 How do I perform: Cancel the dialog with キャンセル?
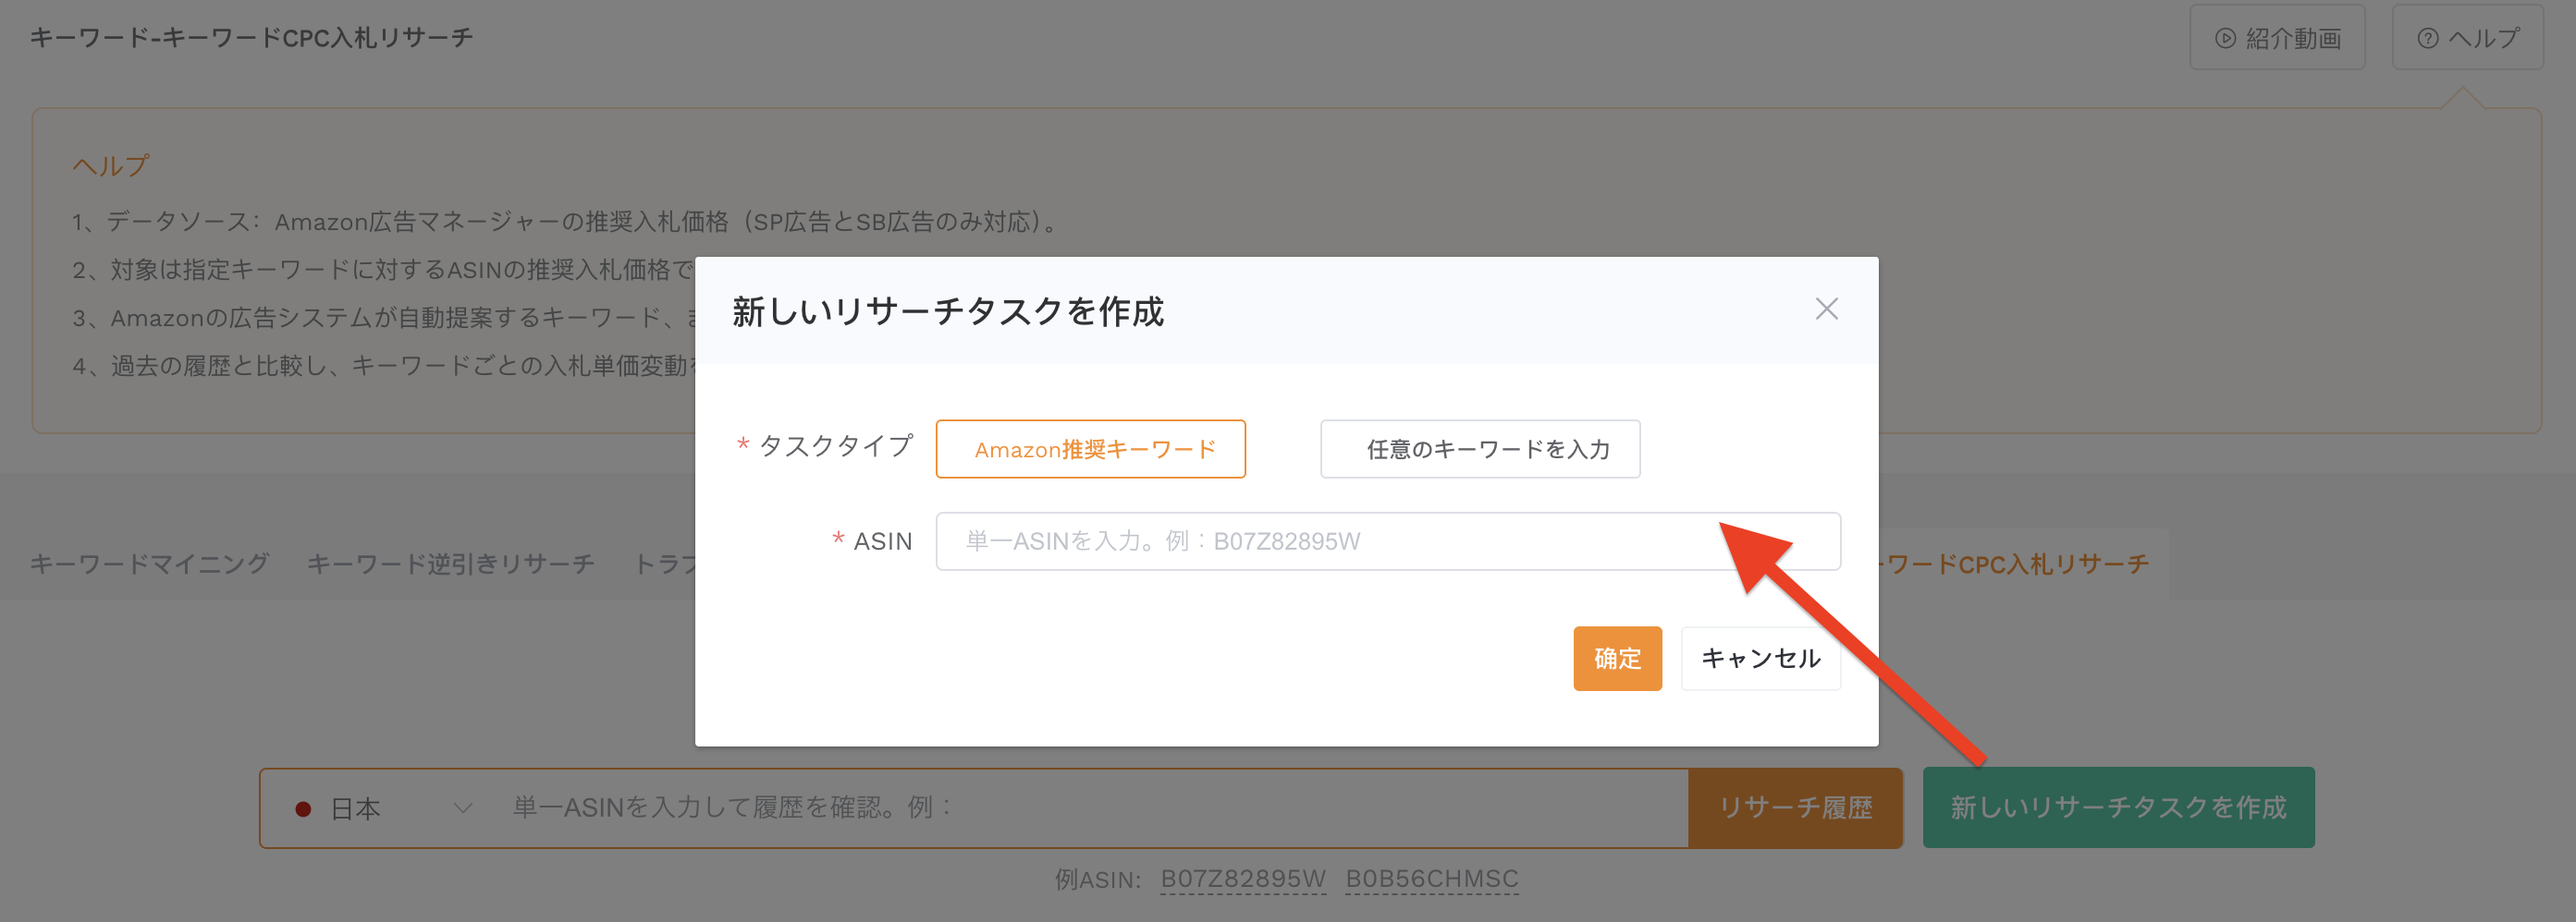tap(1760, 659)
